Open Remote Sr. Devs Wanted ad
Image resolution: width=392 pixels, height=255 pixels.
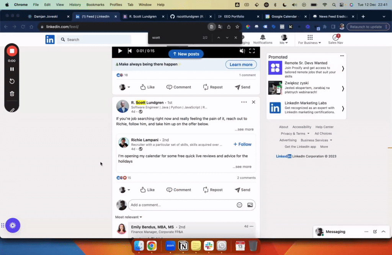(x=306, y=69)
